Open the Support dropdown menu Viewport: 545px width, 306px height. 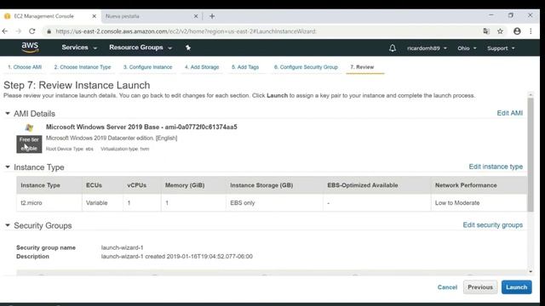click(501, 48)
